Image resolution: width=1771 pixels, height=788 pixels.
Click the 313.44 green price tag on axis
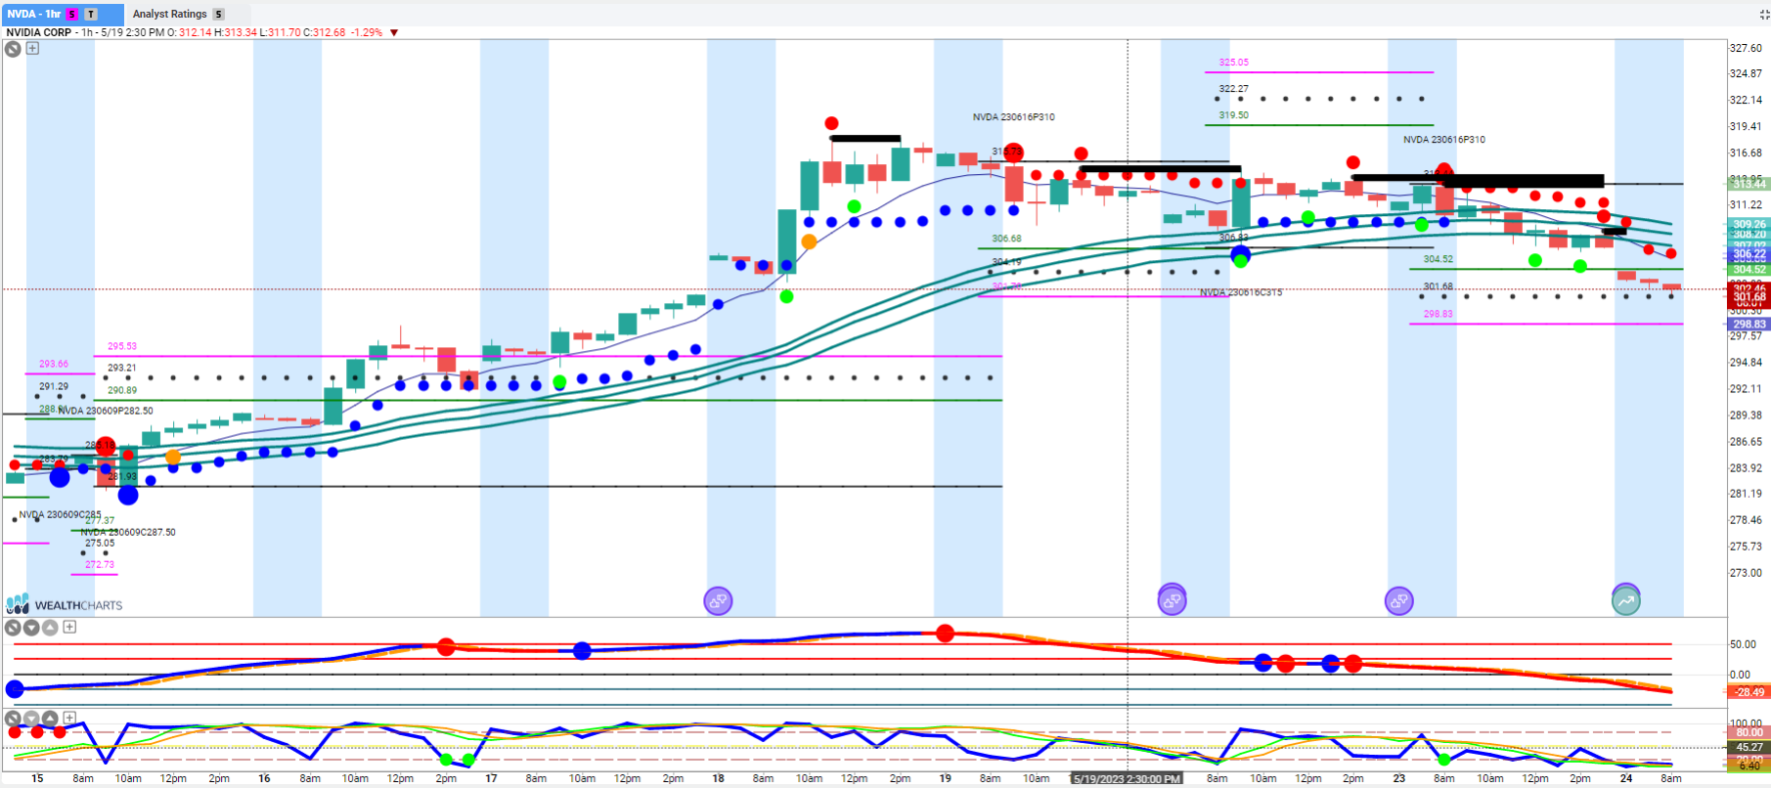click(x=1749, y=184)
